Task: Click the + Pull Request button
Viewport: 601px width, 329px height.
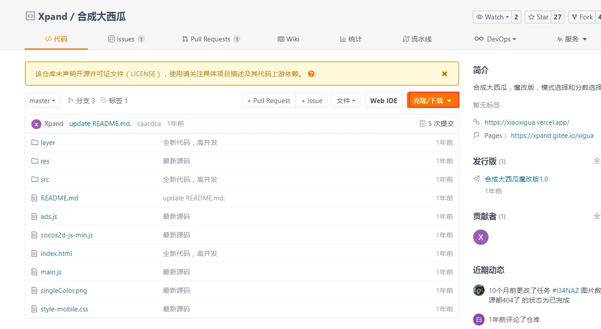Action: (x=269, y=100)
